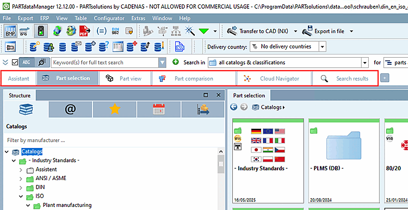Click the blue back navigation arrow
This screenshot has height=210, width=408.
234,107
